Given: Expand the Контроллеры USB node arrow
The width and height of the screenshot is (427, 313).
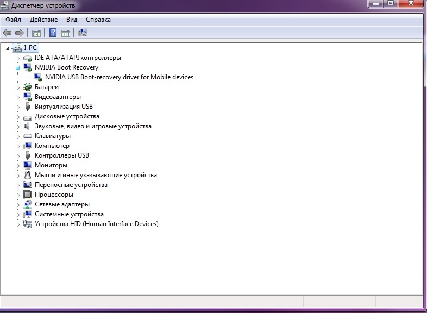Looking at the screenshot, I should (18, 156).
